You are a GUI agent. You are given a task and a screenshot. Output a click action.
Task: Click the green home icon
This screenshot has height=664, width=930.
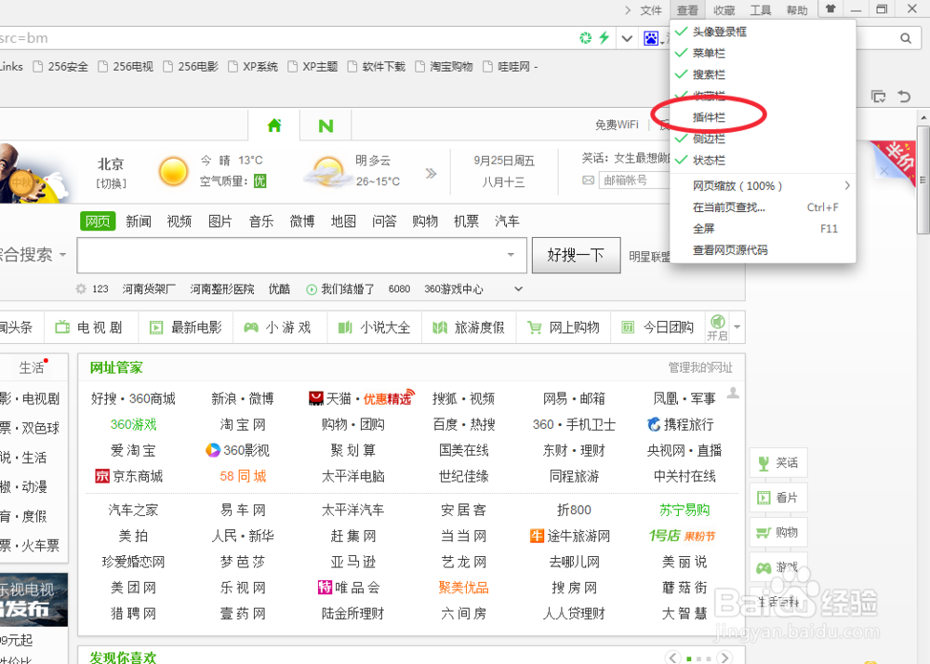click(273, 124)
